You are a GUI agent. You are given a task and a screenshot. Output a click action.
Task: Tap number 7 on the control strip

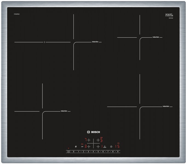108,152
